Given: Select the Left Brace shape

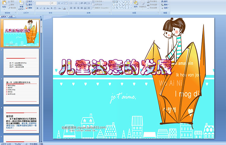Looking at the screenshot, I should pyautogui.click(x=125, y=8).
